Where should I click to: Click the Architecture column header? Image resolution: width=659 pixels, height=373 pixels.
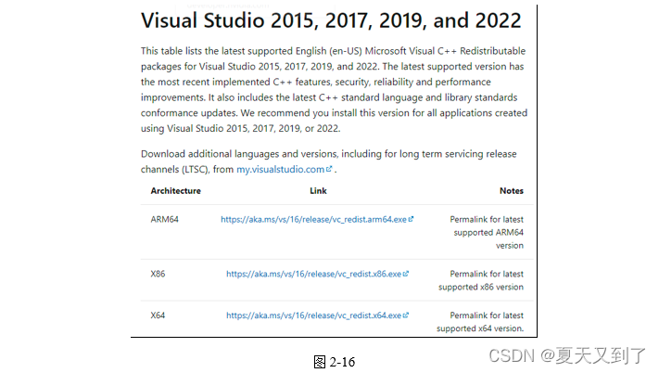click(x=176, y=191)
